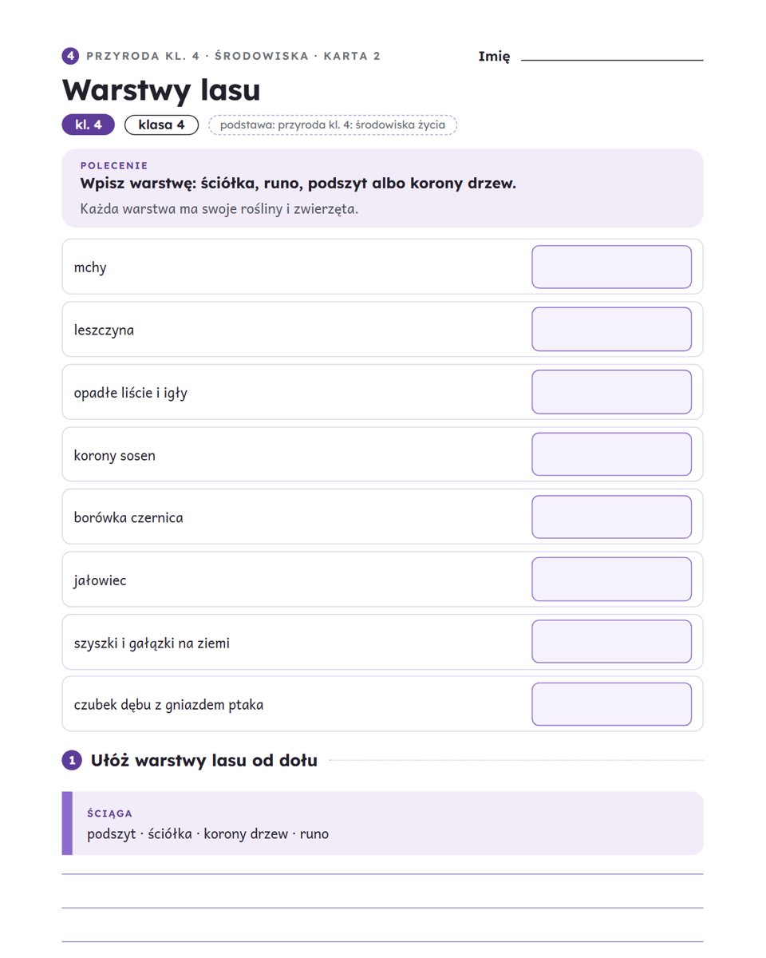Image resolution: width=766 pixels, height=958 pixels.
Task: Click the 'borówka czernica' row label
Action: click(x=128, y=517)
